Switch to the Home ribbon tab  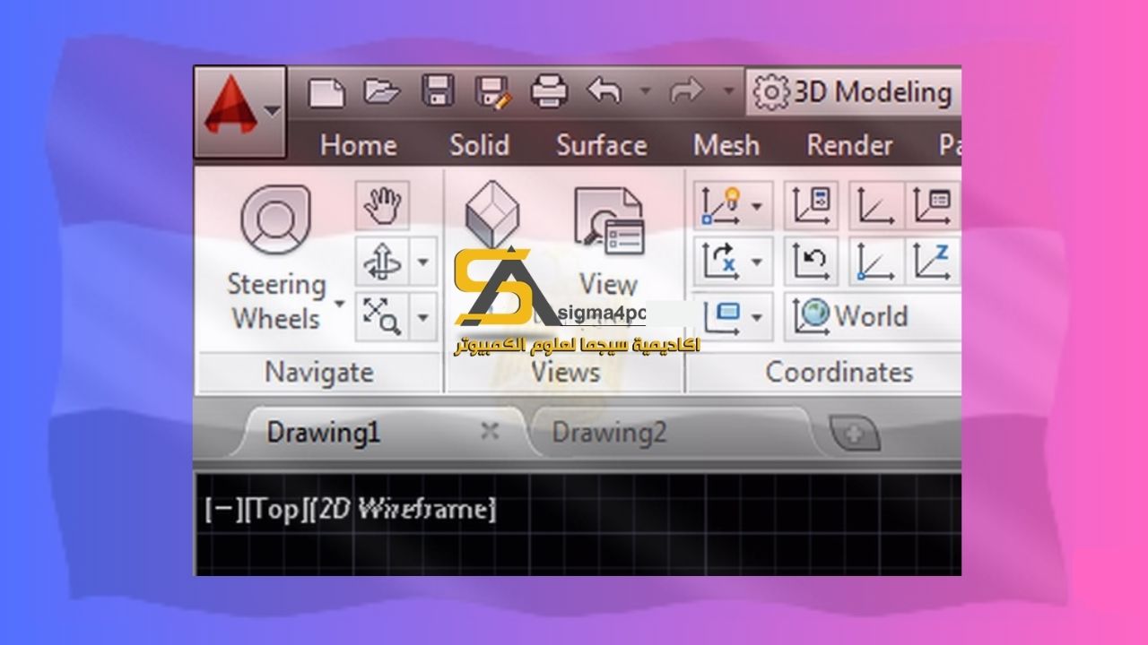pyautogui.click(x=358, y=145)
